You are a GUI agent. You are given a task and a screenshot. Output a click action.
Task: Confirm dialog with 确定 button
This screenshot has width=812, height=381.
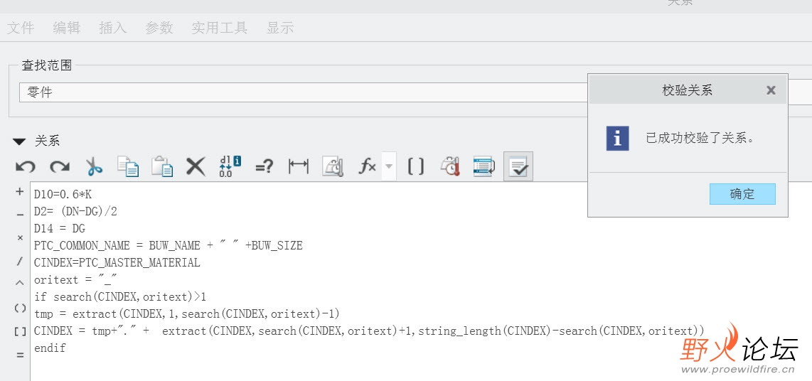point(742,194)
